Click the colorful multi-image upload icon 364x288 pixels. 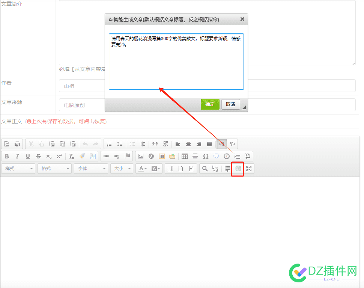pos(162,156)
